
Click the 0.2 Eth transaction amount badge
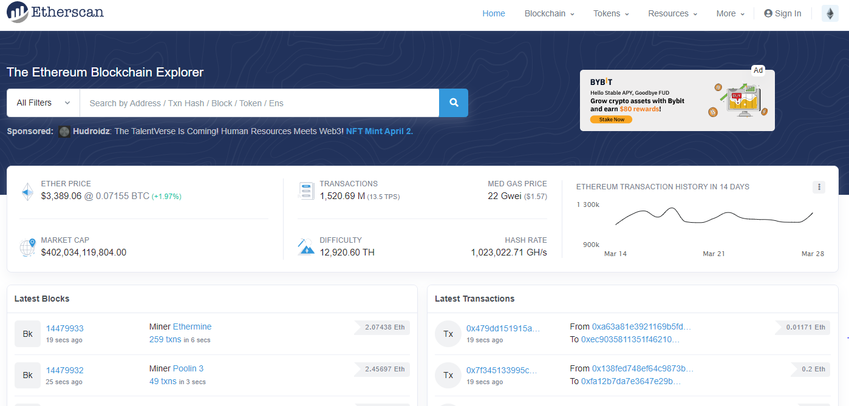tap(811, 369)
